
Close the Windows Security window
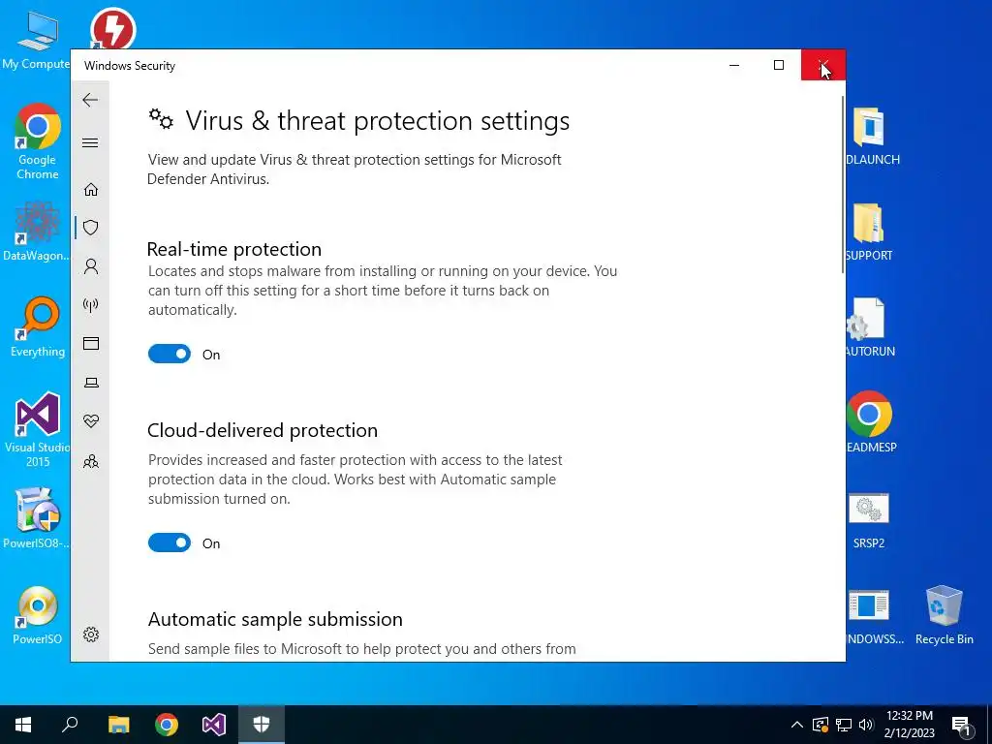coord(823,65)
